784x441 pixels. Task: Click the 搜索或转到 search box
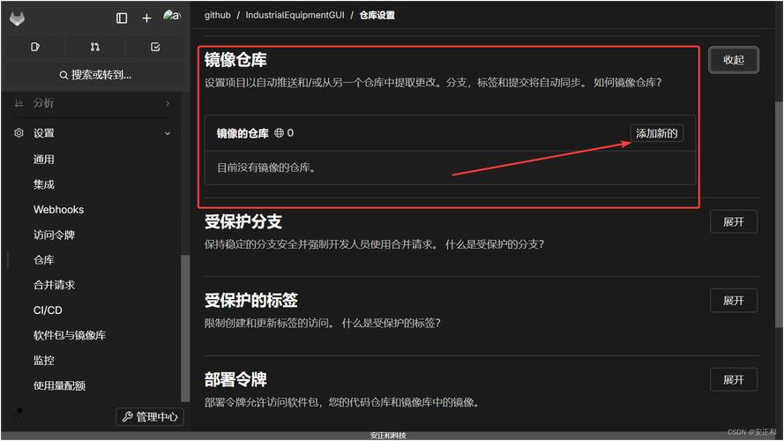point(95,75)
